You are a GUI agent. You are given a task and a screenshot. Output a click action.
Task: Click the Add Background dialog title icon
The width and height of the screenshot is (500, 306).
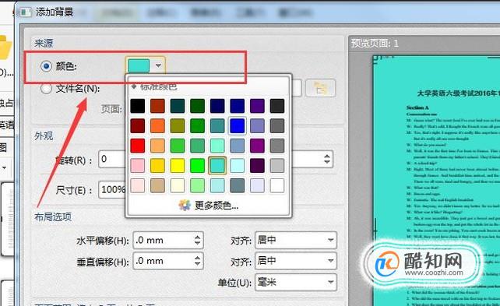tap(26, 12)
